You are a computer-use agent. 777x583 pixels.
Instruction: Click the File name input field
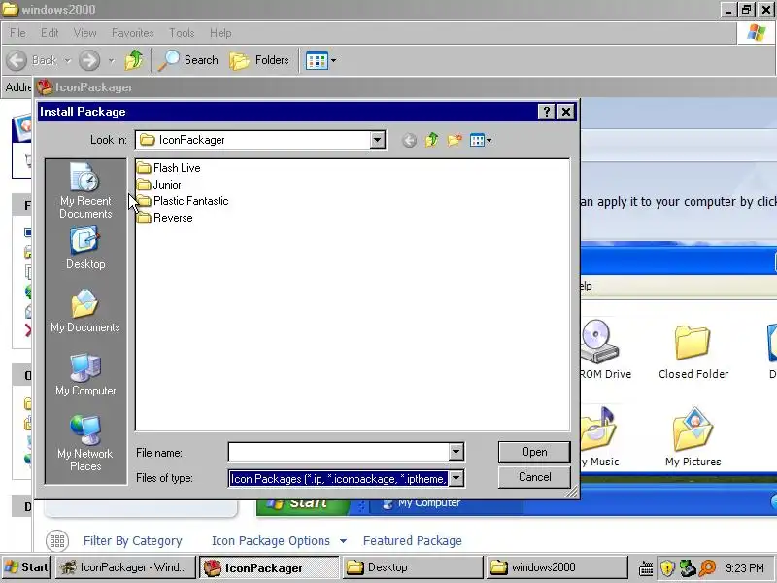339,452
